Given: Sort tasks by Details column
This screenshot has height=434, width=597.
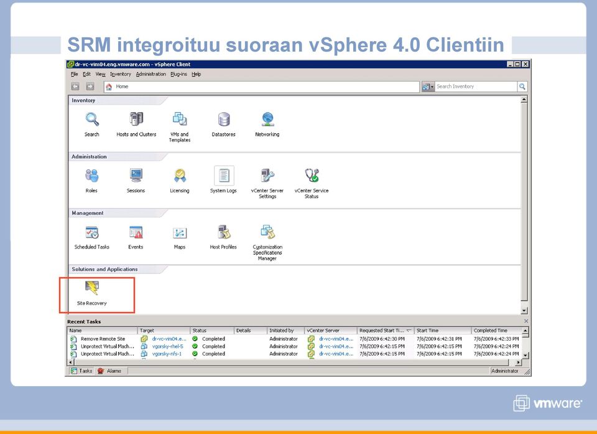Looking at the screenshot, I should pyautogui.click(x=251, y=331).
